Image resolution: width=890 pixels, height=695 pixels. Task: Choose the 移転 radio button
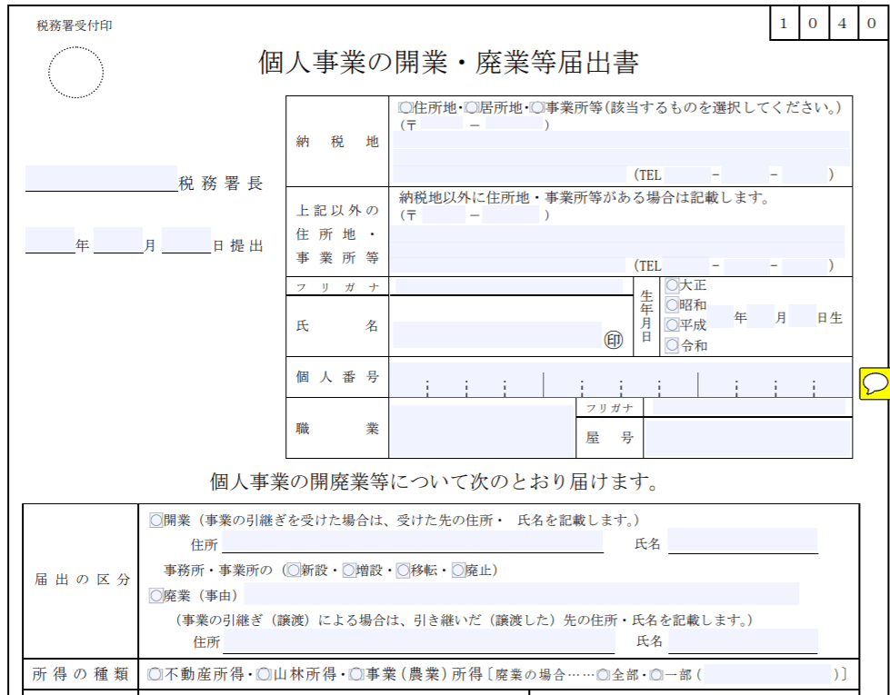coord(404,571)
